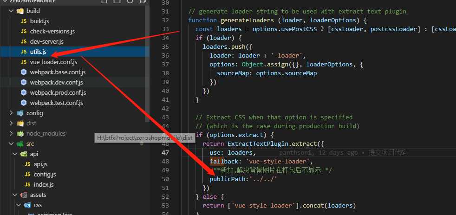Click line number 47 in the gutter
The height and width of the screenshot is (215, 456).
coord(165,152)
